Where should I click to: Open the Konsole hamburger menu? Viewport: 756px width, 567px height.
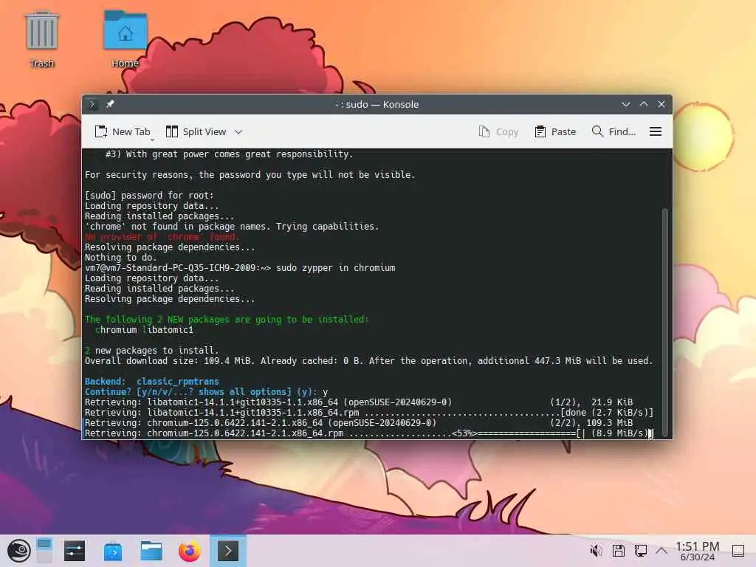tap(656, 131)
